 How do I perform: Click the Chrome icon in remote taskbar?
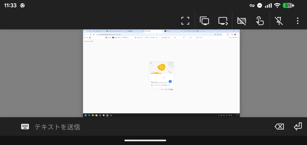click(x=107, y=115)
